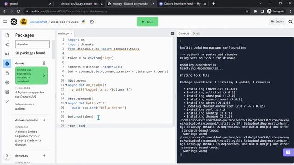Image resolution: width=294 pixels, height=165 pixels.
Task: Toggle the editor layout icon
Action: tap(173, 33)
